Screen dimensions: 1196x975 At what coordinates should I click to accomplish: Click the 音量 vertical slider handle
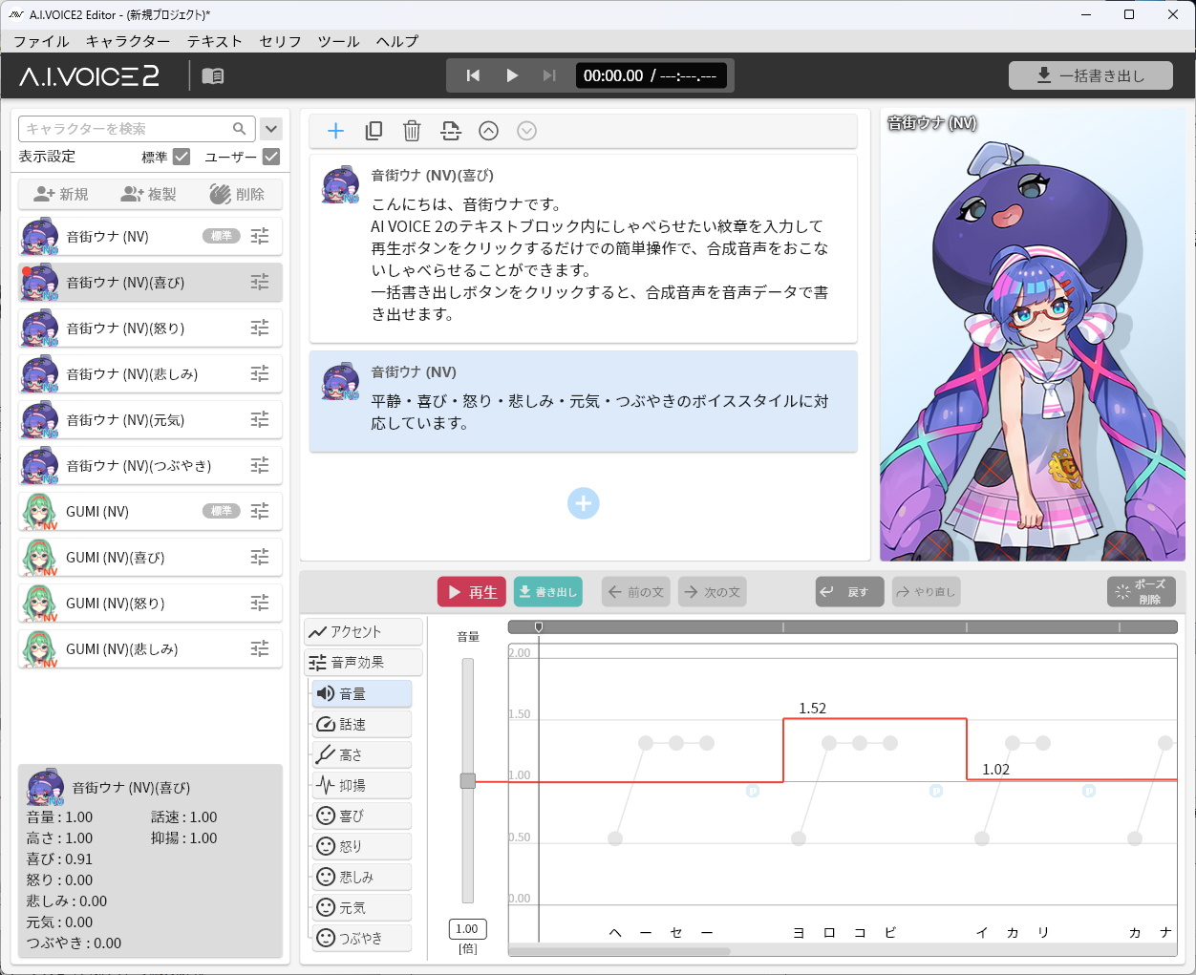[467, 780]
